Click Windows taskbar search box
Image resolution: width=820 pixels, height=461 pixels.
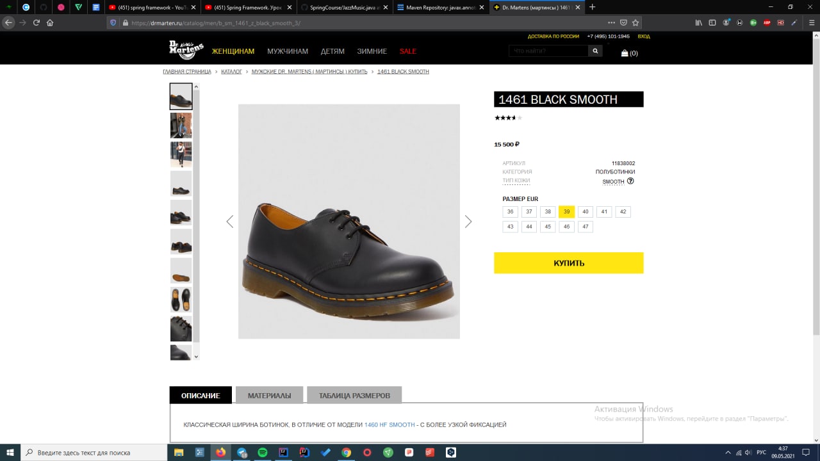point(94,452)
